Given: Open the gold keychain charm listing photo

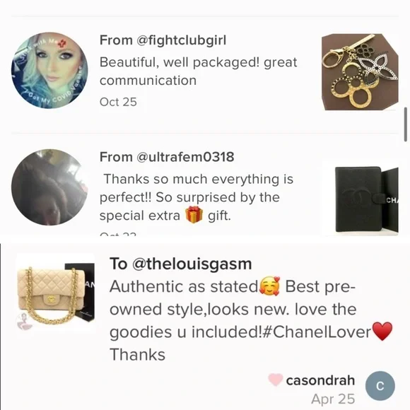Looking at the screenshot, I should coord(360,72).
